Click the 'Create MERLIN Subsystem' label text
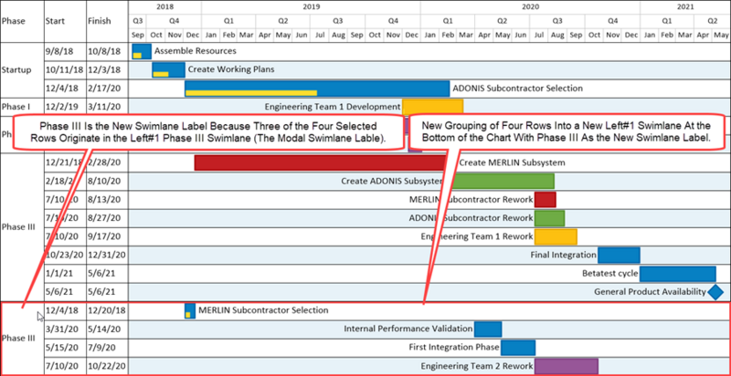The width and height of the screenshot is (731, 376). coord(513,162)
